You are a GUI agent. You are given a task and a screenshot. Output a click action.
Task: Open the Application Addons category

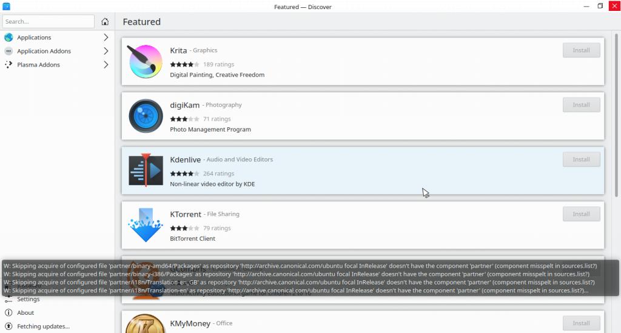(56, 51)
